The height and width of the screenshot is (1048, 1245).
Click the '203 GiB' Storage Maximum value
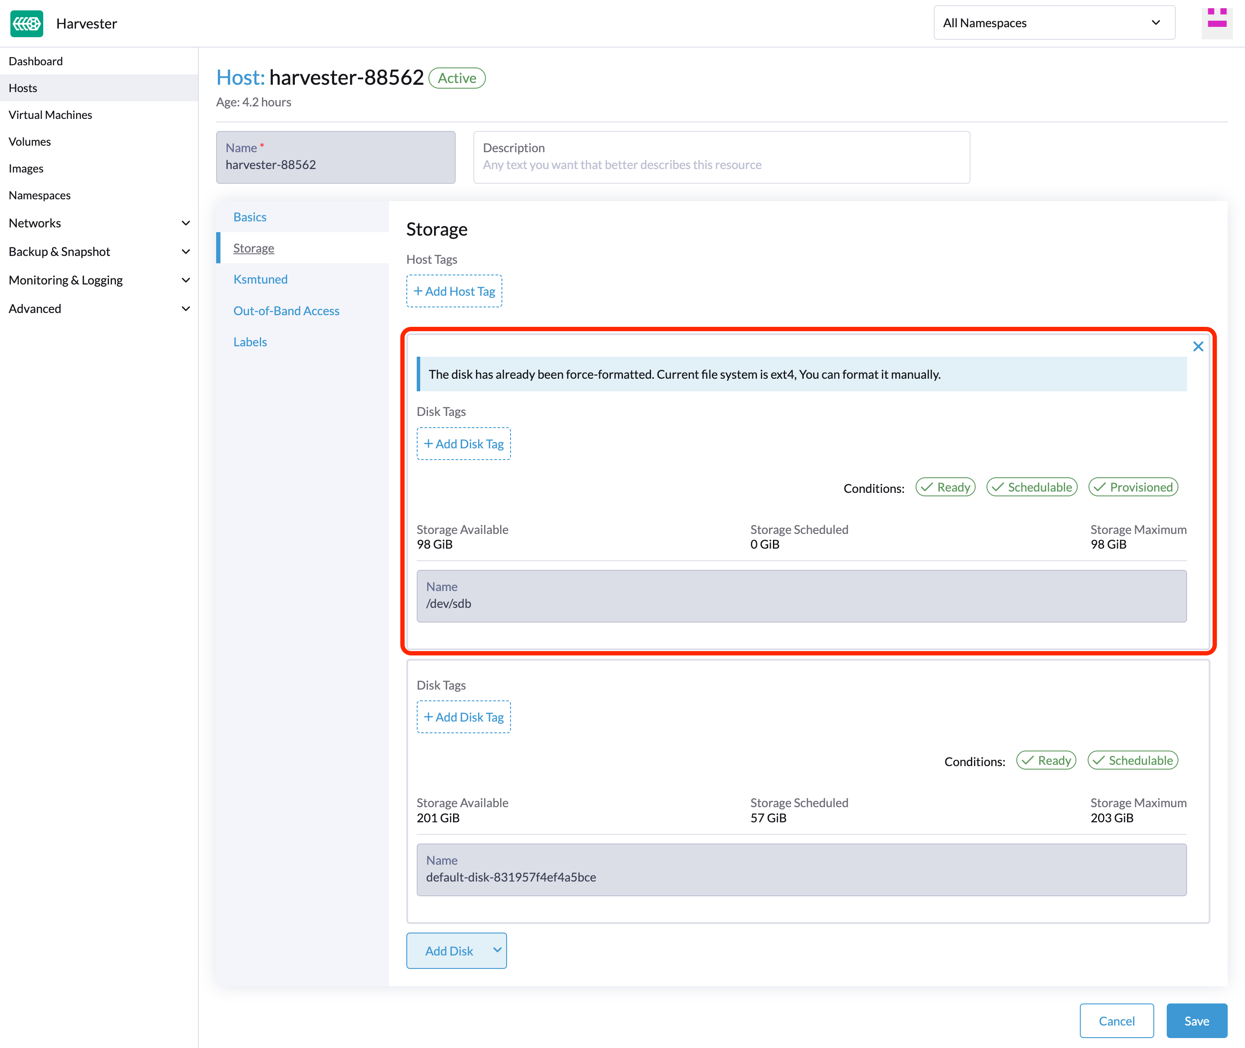coord(1111,818)
